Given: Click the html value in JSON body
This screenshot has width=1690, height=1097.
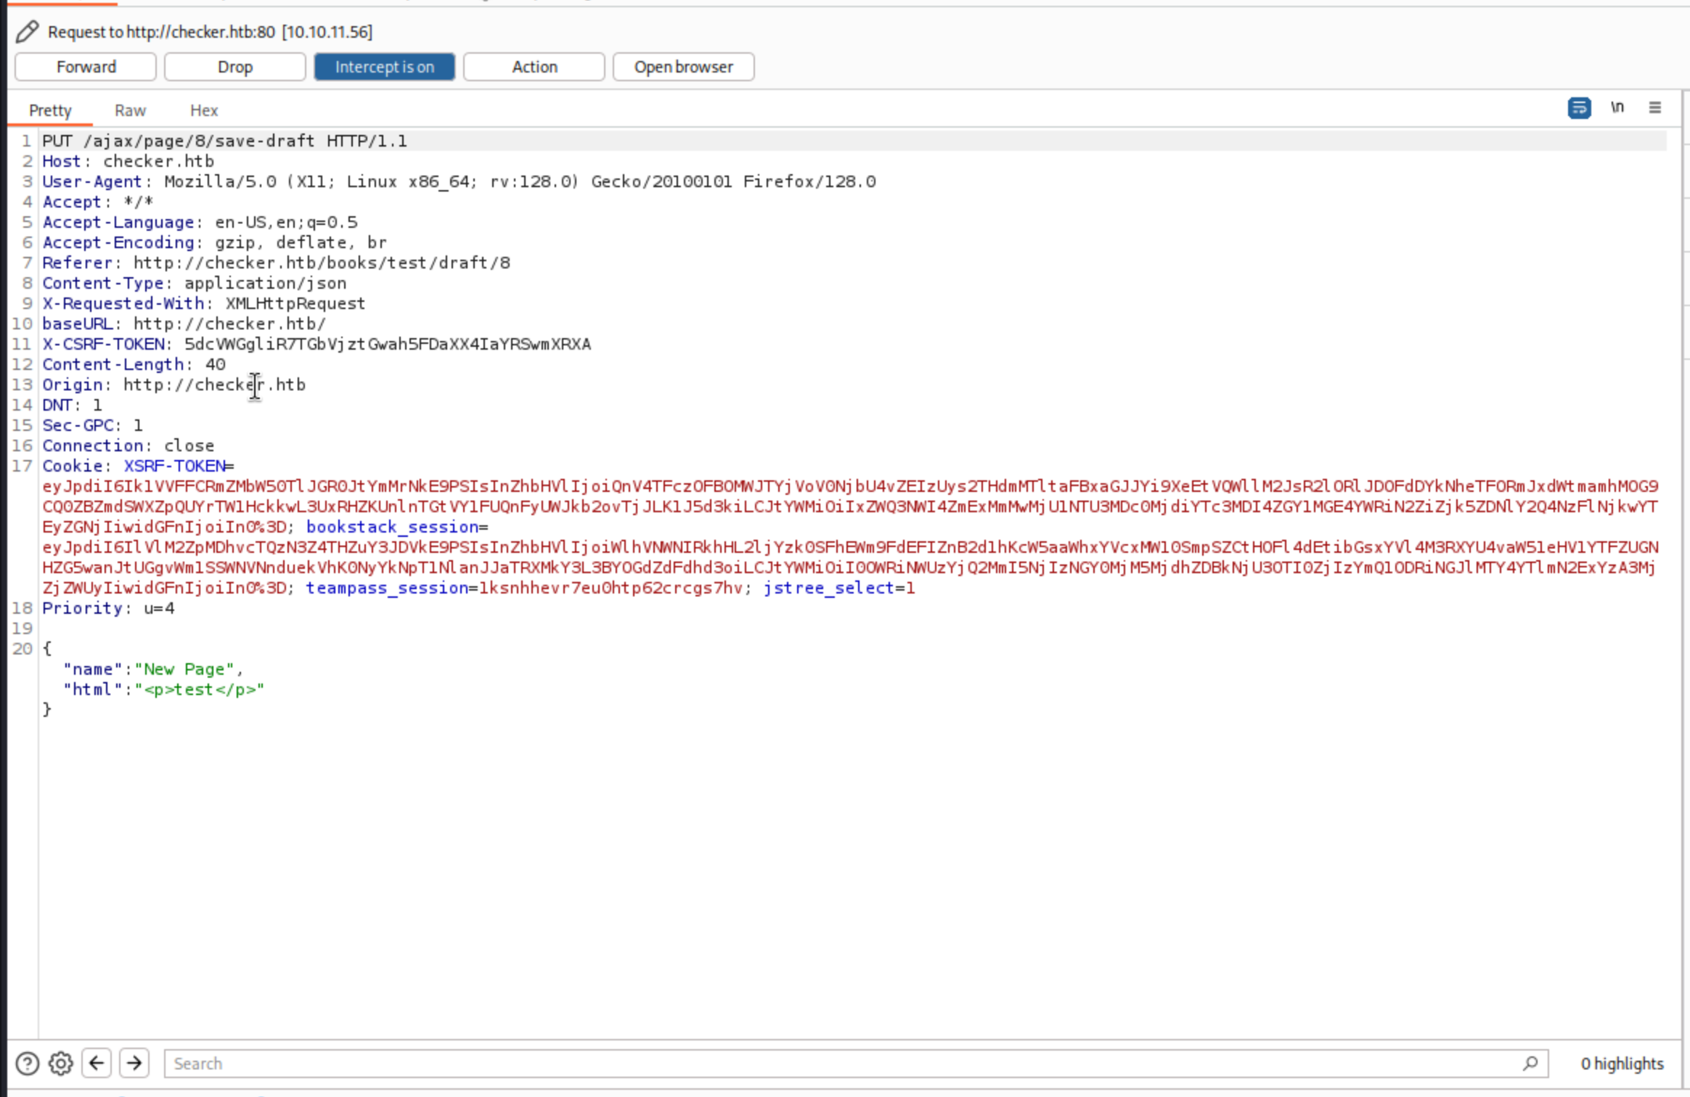Looking at the screenshot, I should [x=200, y=689].
